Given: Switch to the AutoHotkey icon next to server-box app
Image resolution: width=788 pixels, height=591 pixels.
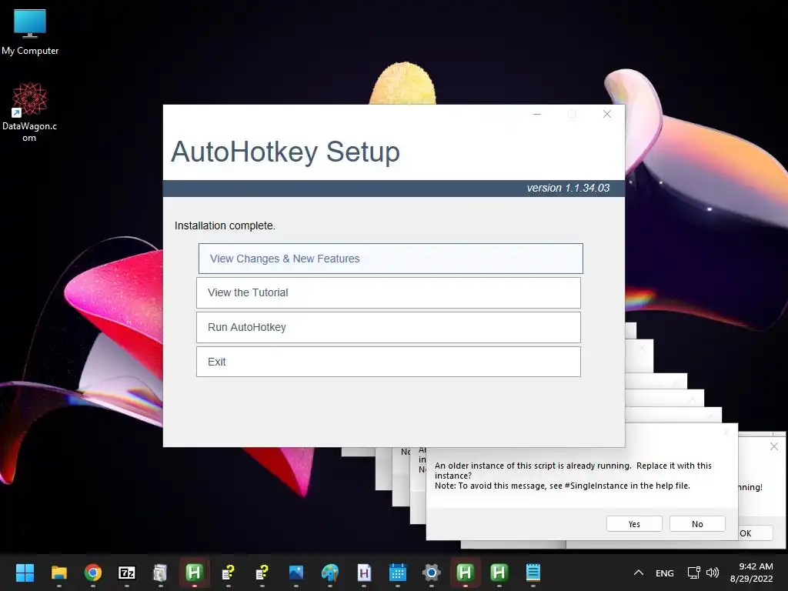Looking at the screenshot, I should point(195,573).
